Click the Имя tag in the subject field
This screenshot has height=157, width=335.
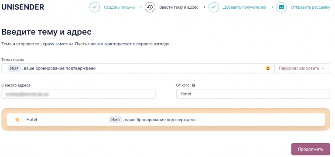coord(14,68)
